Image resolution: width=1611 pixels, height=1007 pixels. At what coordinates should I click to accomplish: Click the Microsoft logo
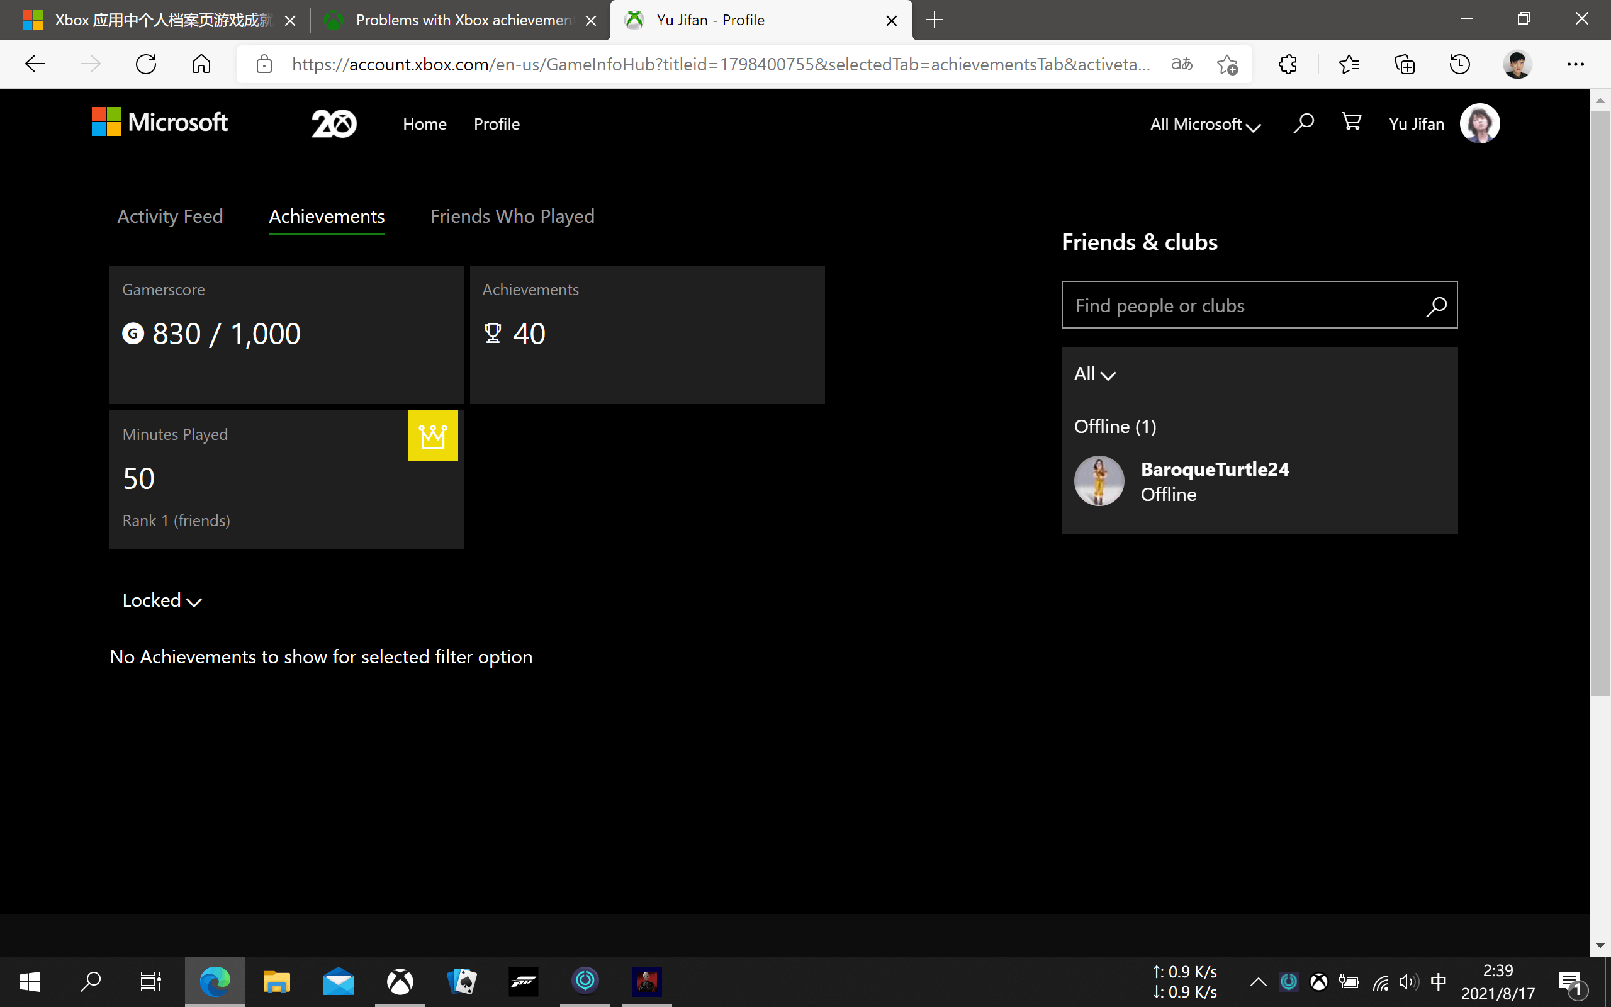[x=160, y=123]
